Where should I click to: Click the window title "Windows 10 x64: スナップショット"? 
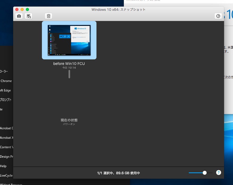(x=118, y=9)
